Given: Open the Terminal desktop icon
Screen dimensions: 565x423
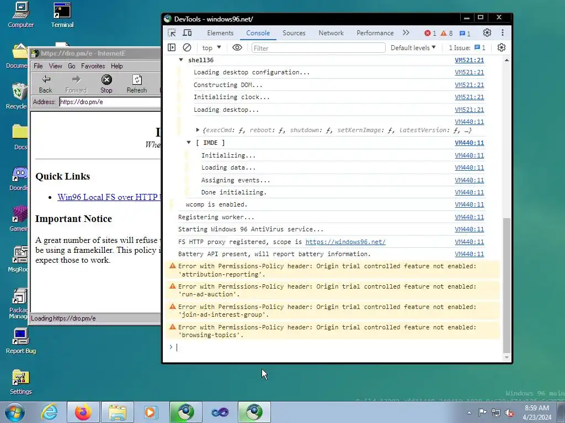Looking at the screenshot, I should pos(62,15).
